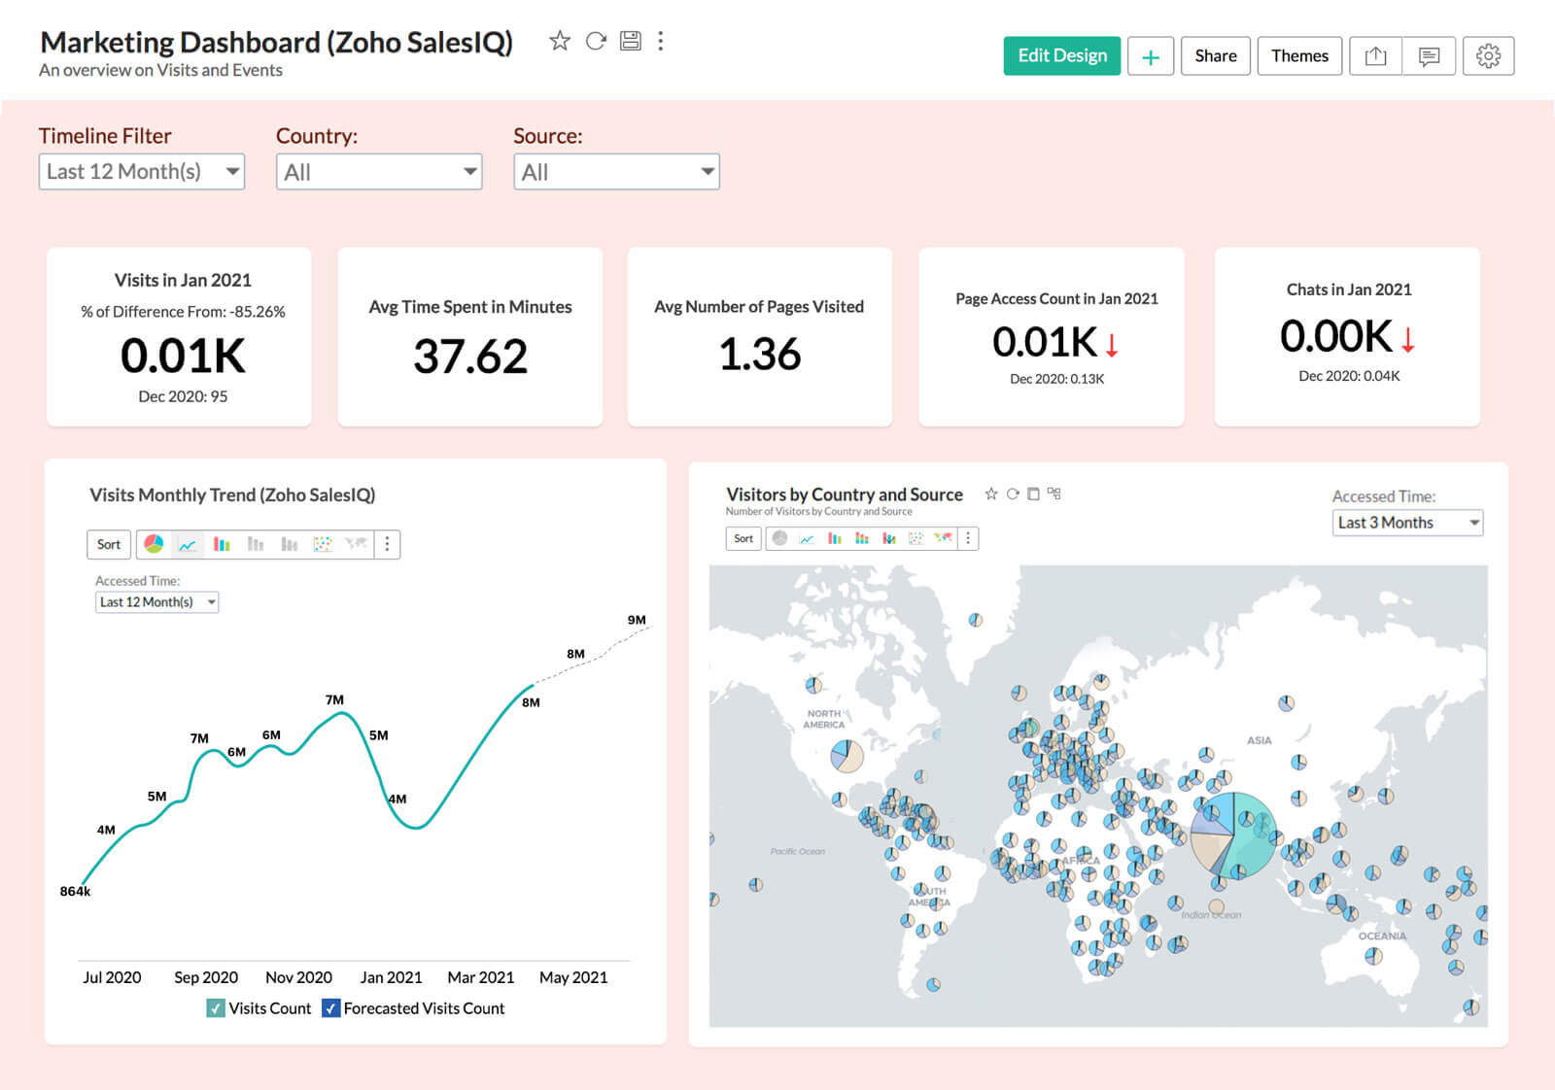Open the Themes button
This screenshot has height=1090, width=1555.
[1299, 56]
